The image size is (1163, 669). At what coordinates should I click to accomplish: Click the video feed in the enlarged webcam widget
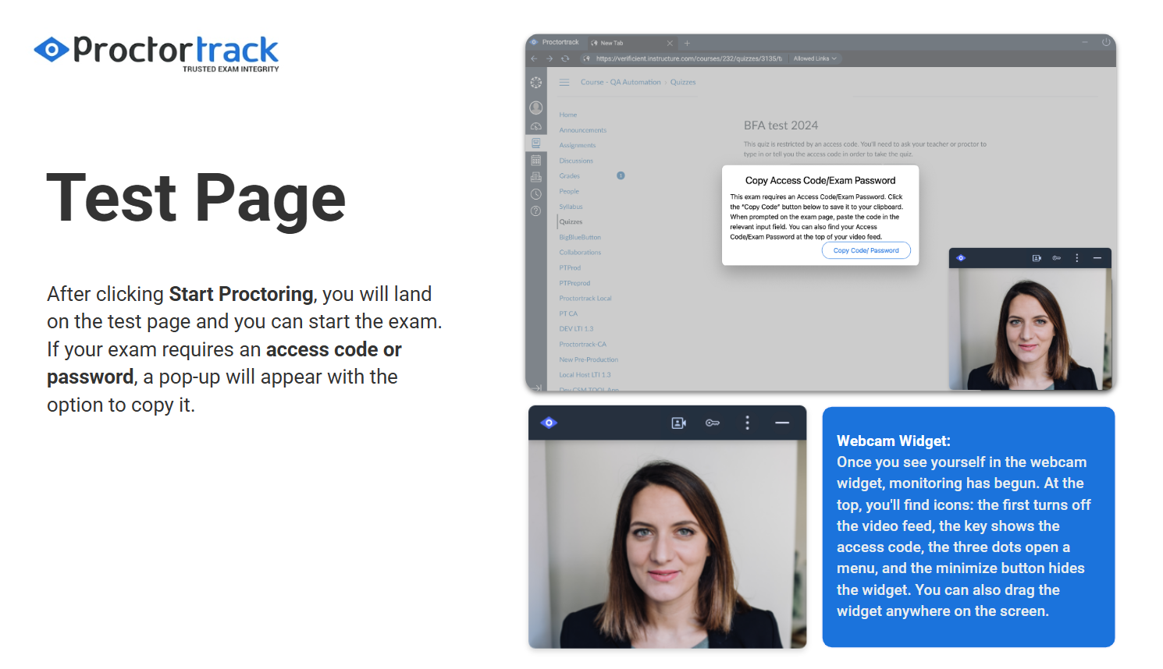point(667,543)
